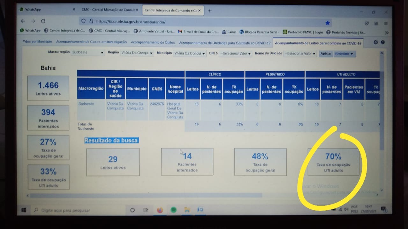
Task: Open the dashboard settings gear icon
Action: coord(375,42)
